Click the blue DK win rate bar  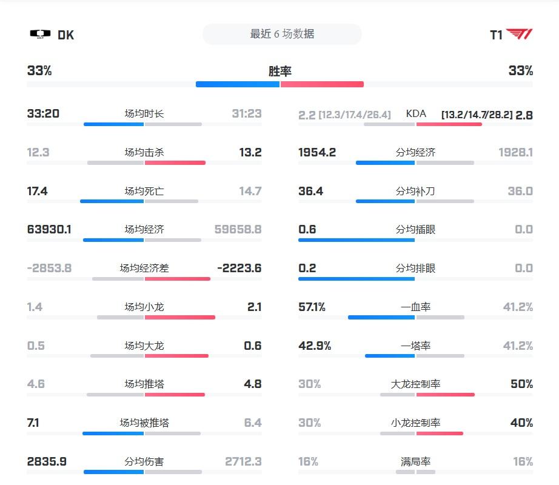tap(238, 84)
